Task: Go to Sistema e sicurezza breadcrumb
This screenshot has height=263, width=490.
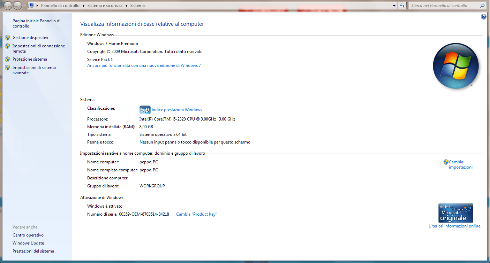Action: (105, 6)
